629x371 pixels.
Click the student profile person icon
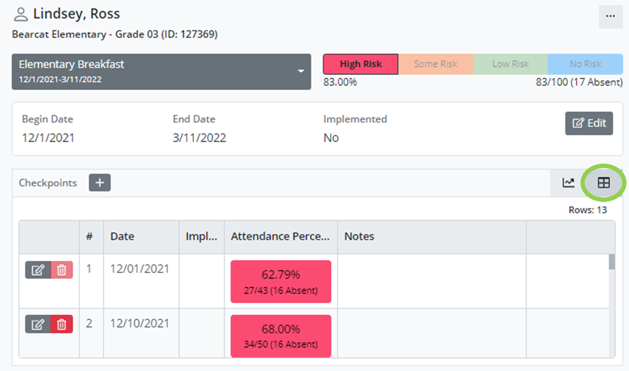20,15
